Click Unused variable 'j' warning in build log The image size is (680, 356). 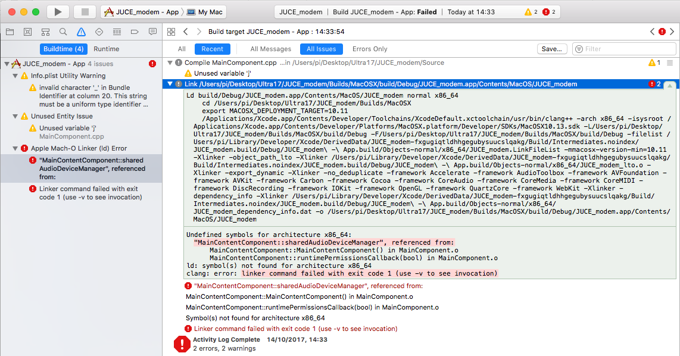pos(223,73)
